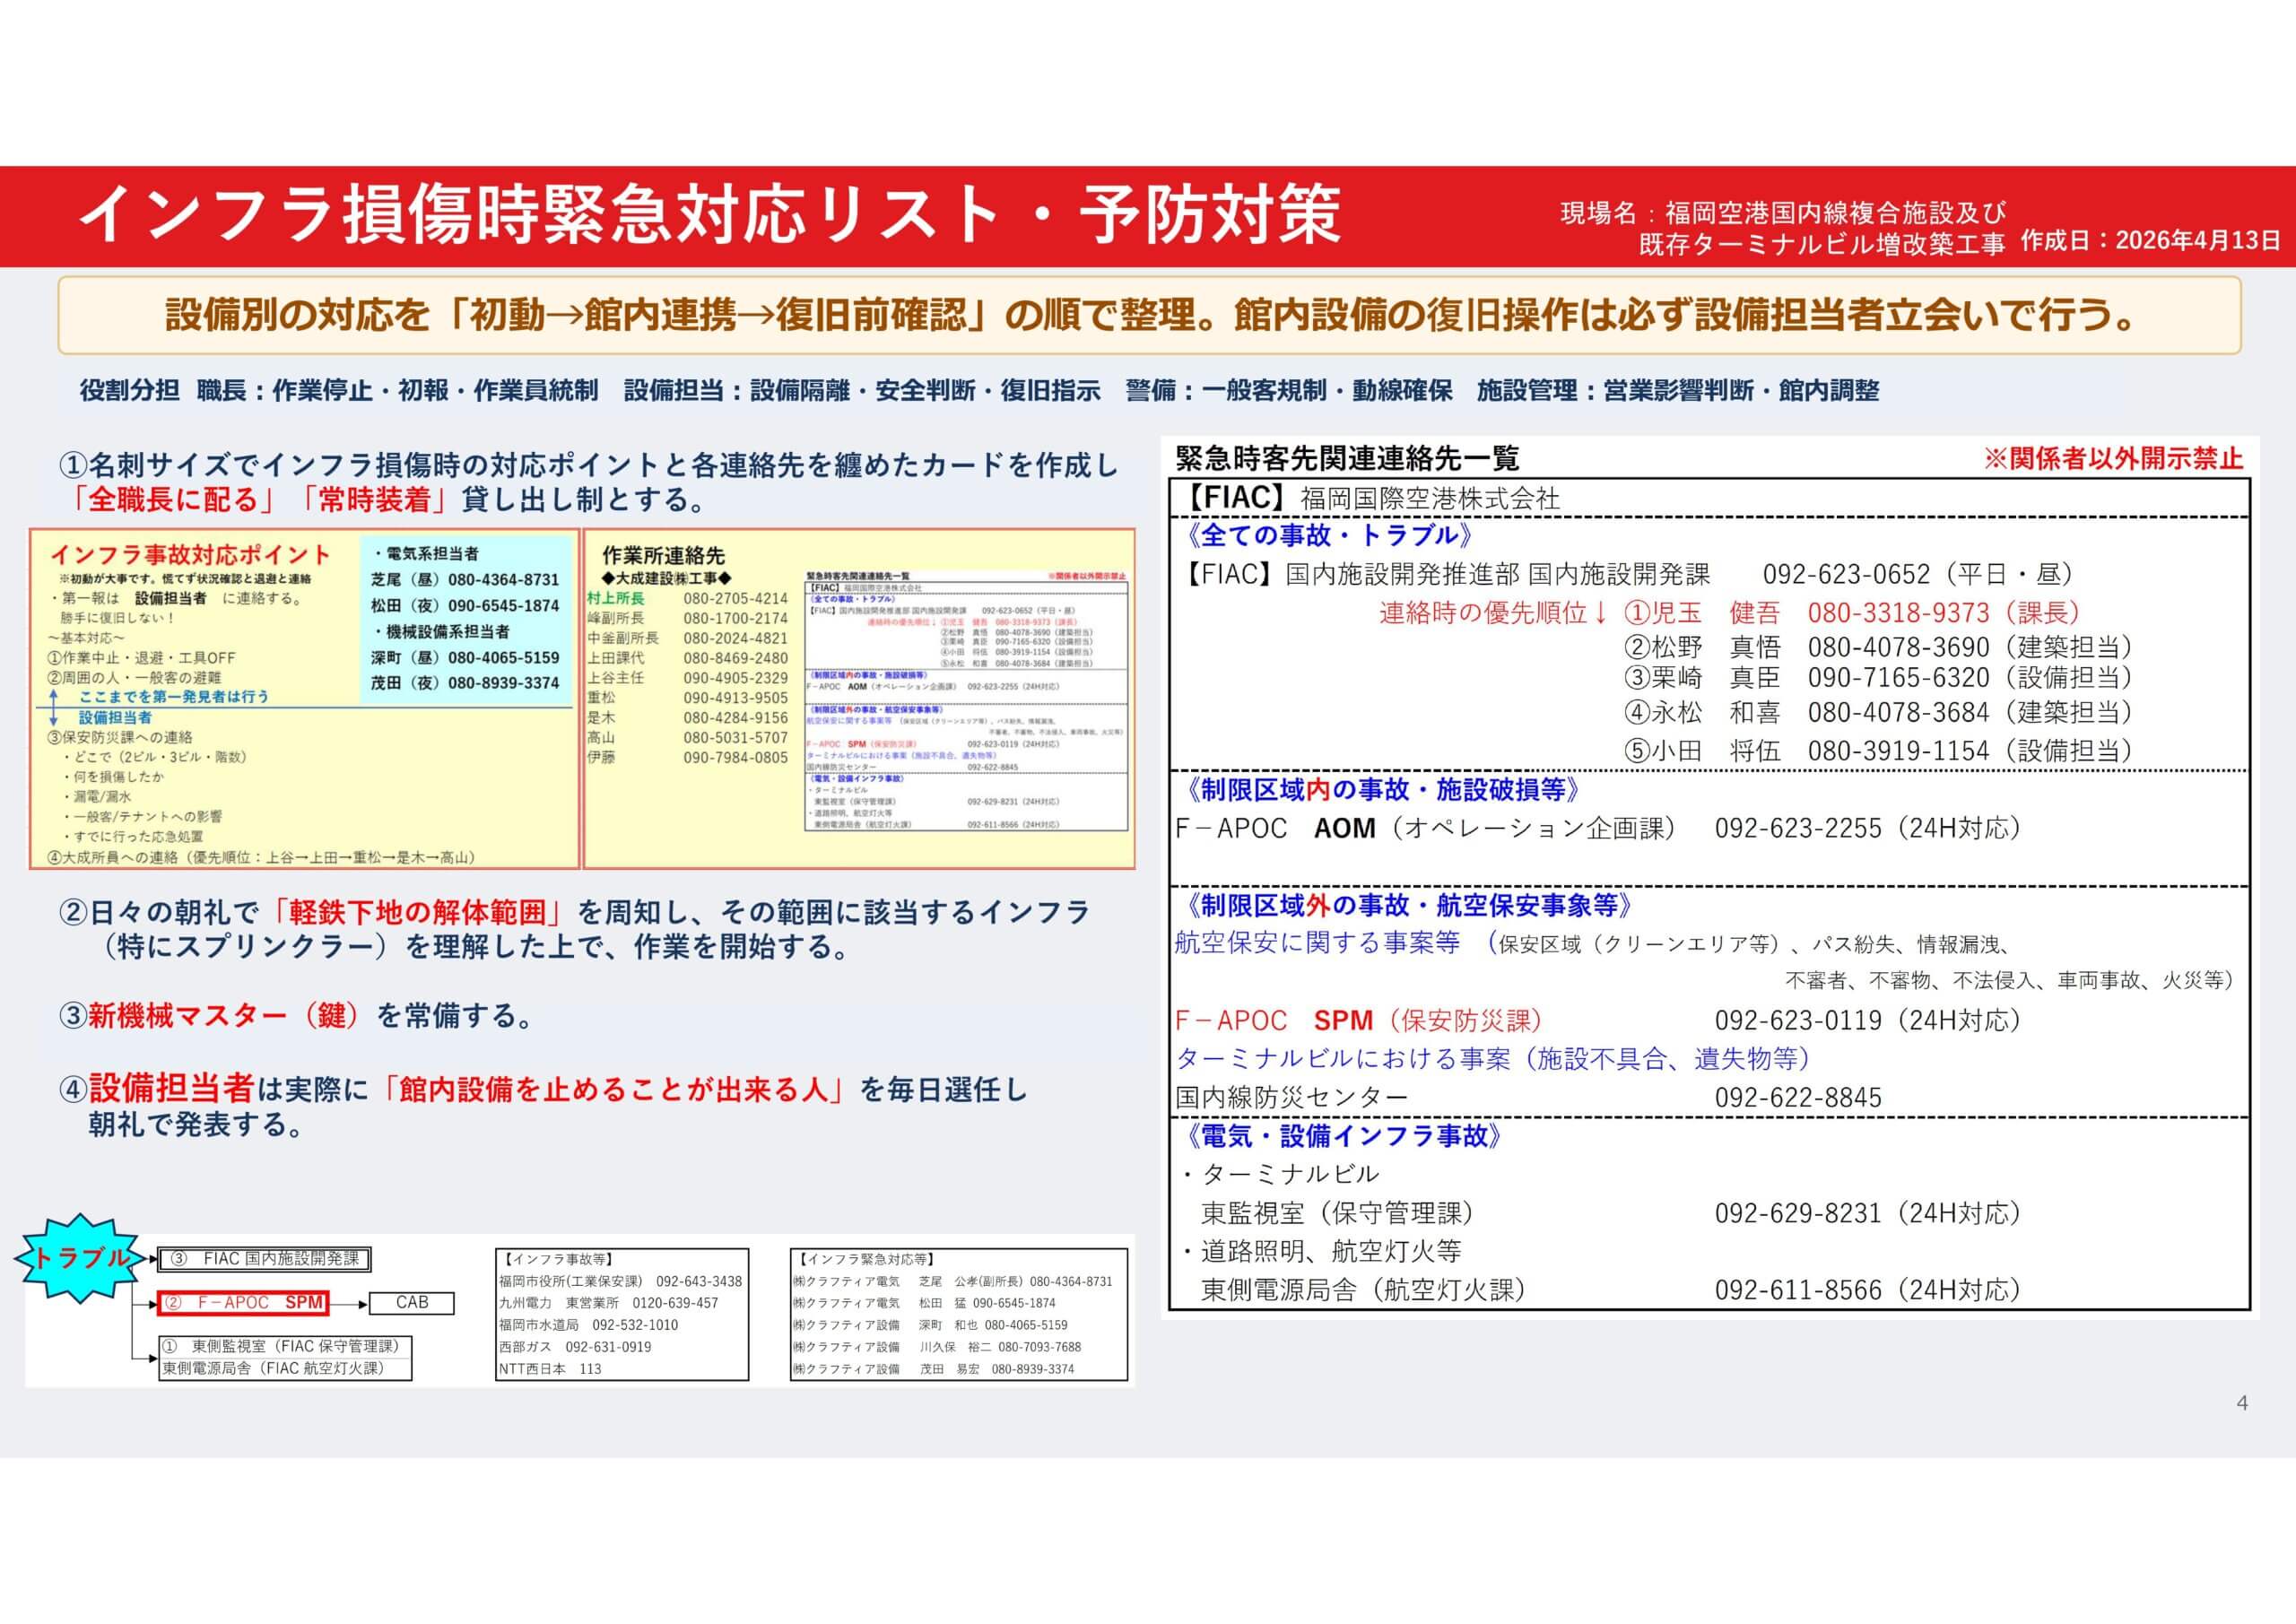Select 伊藤's number 090-7984-0805
This screenshot has height=1624, width=2296.
pyautogui.click(x=736, y=758)
